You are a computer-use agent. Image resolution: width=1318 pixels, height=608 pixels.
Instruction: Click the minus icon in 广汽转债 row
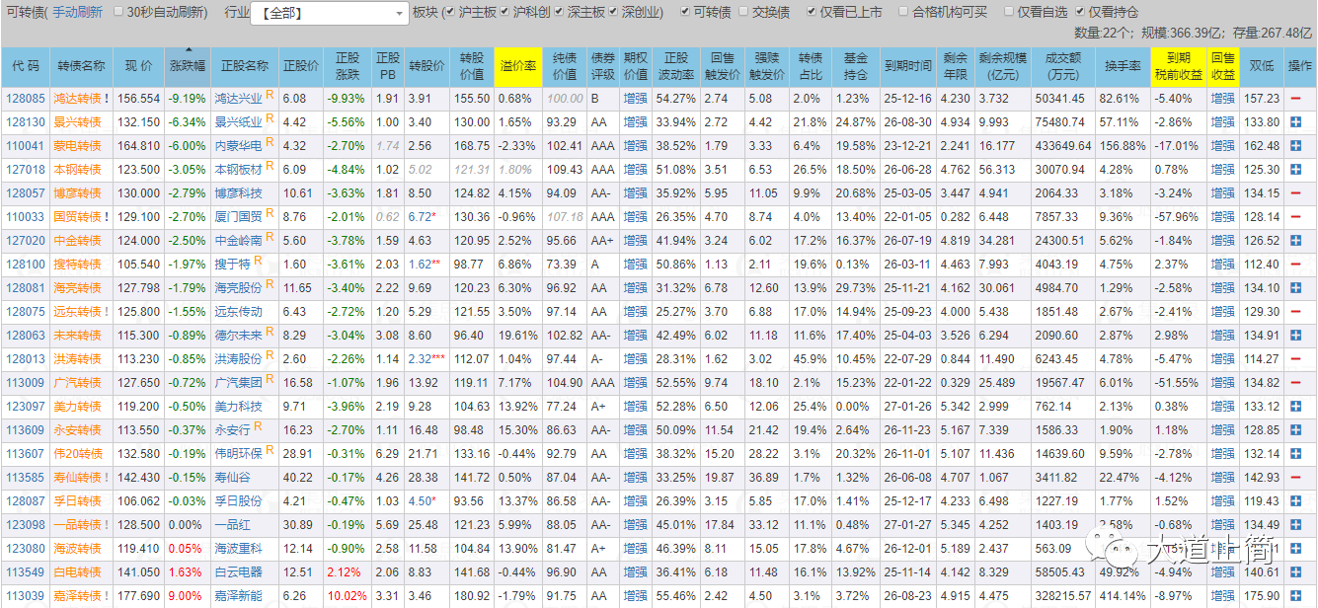(1295, 383)
